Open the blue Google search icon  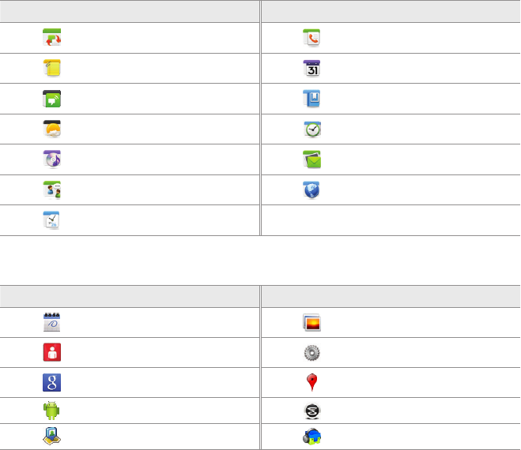[x=52, y=383]
